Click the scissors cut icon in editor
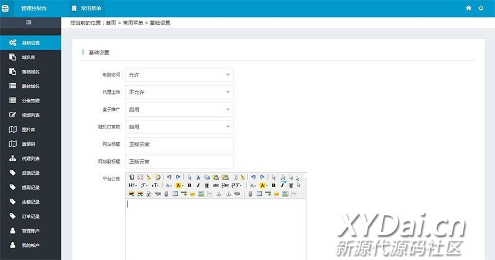 coord(198,177)
